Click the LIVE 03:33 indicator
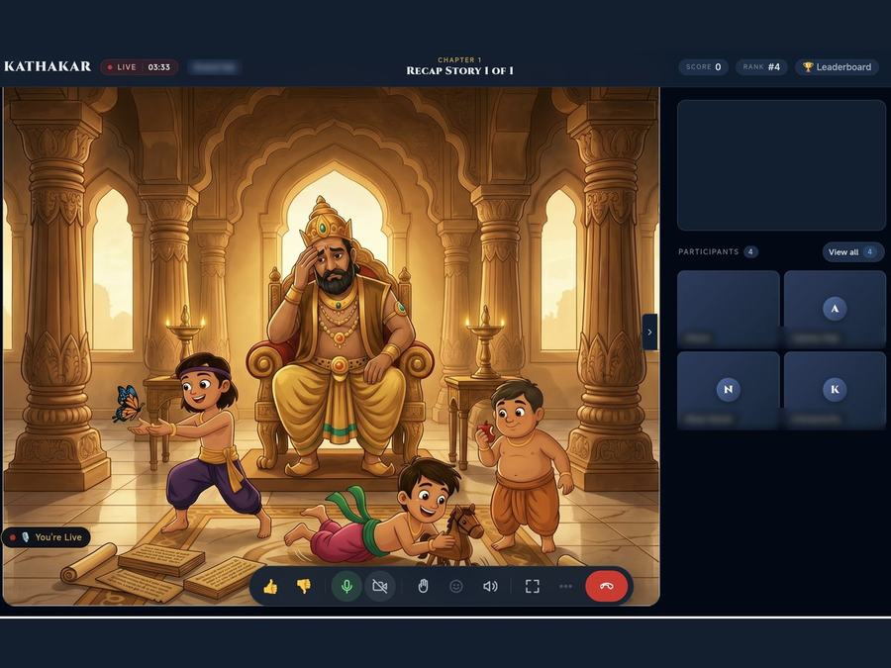Screen dimensions: 891x668 [140, 67]
